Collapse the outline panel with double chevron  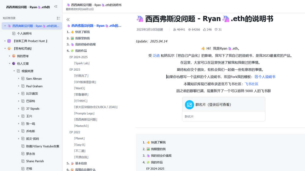pyautogui.click(x=68, y=20)
